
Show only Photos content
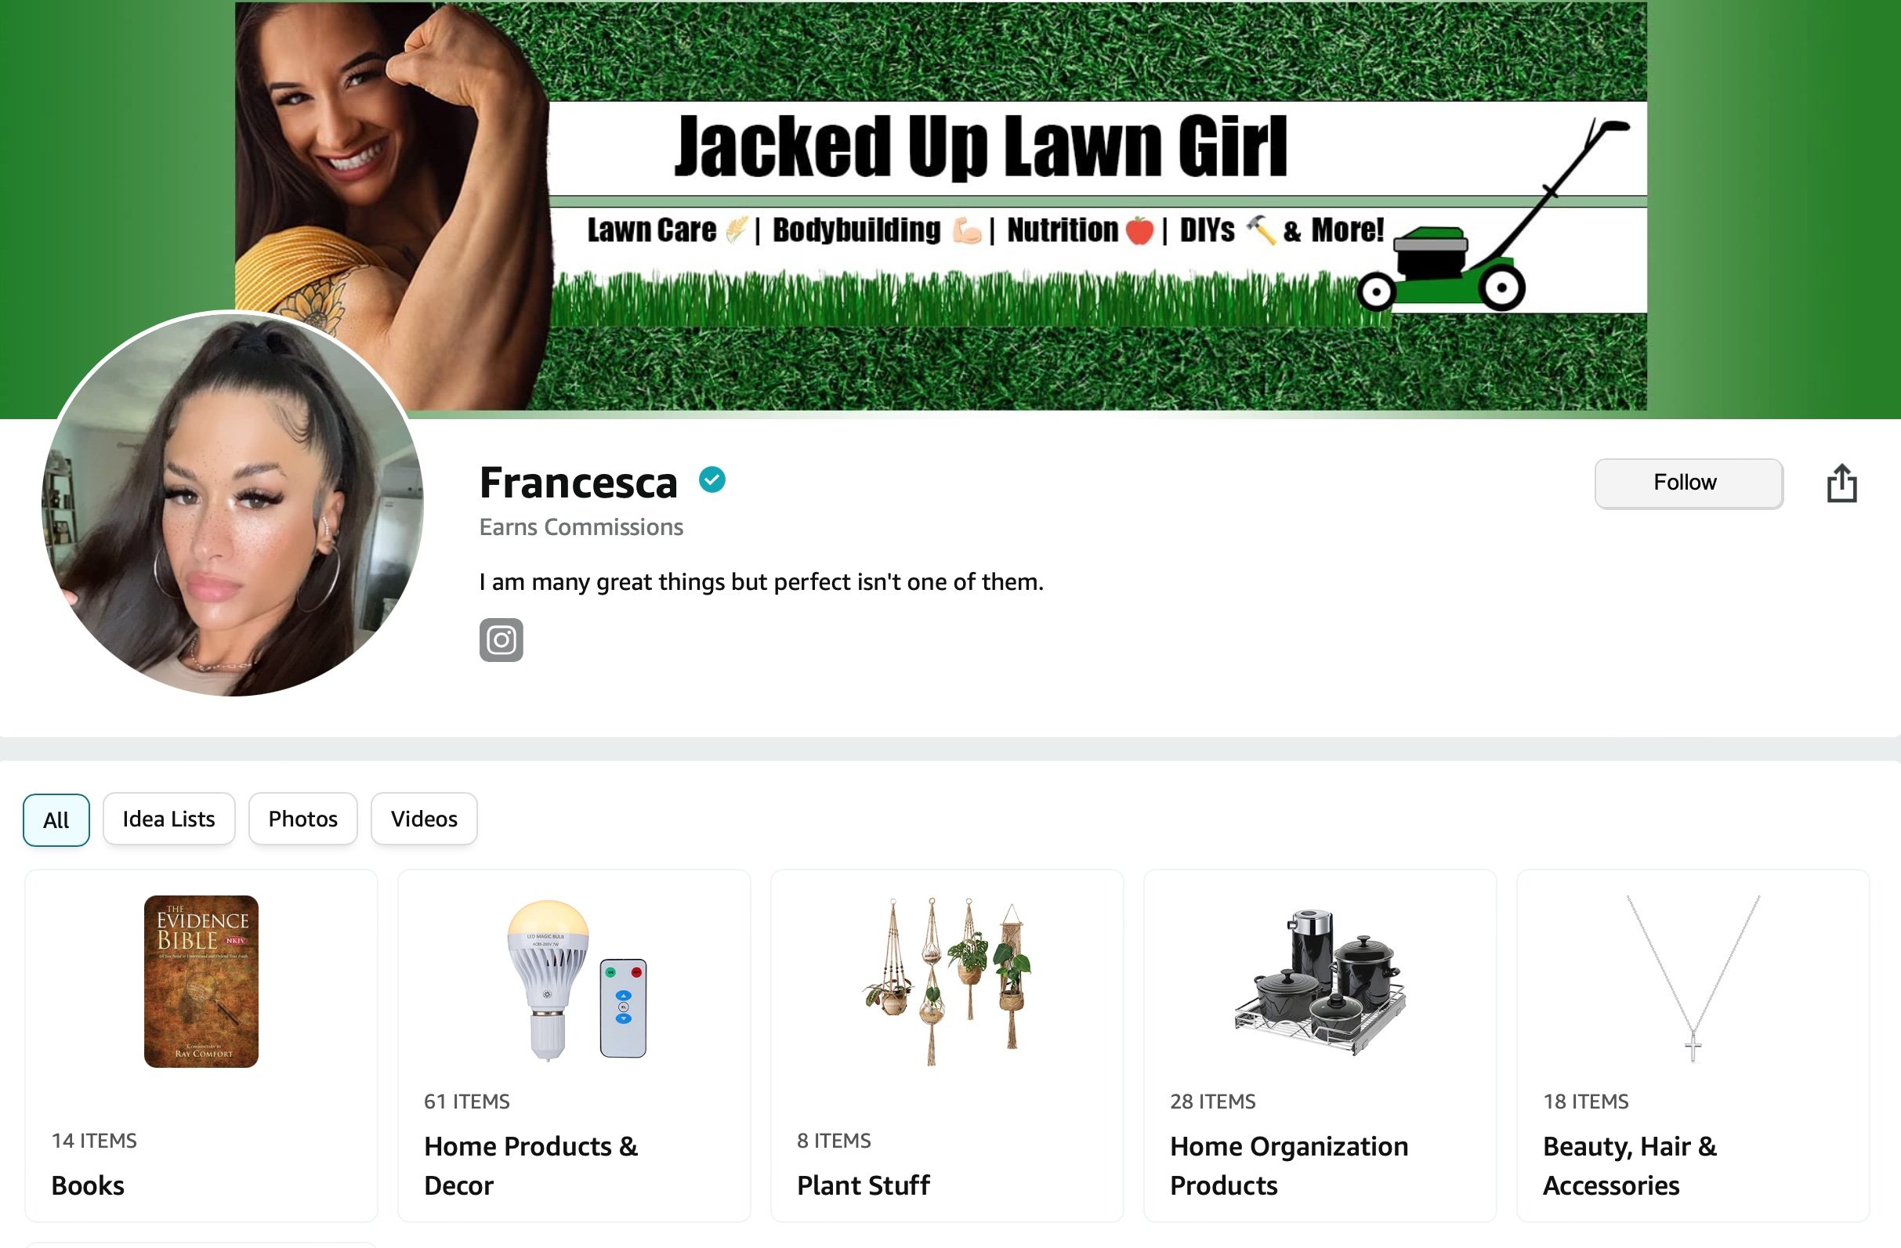point(302,819)
